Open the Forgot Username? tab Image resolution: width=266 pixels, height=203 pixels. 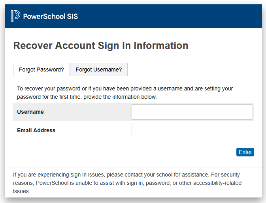[x=99, y=70]
